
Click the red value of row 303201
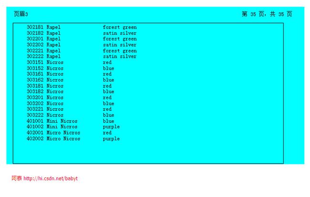coord(107,98)
